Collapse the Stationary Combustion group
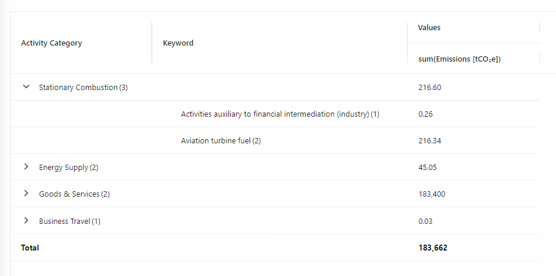 click(26, 86)
